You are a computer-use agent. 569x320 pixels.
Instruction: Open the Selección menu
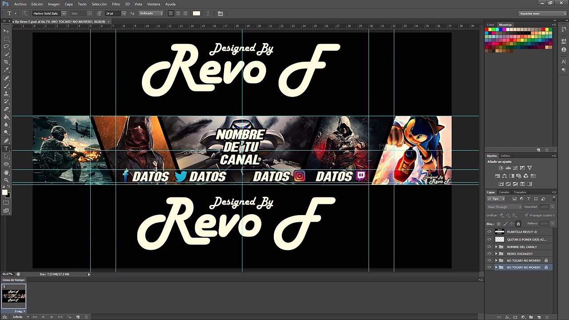pos(99,4)
